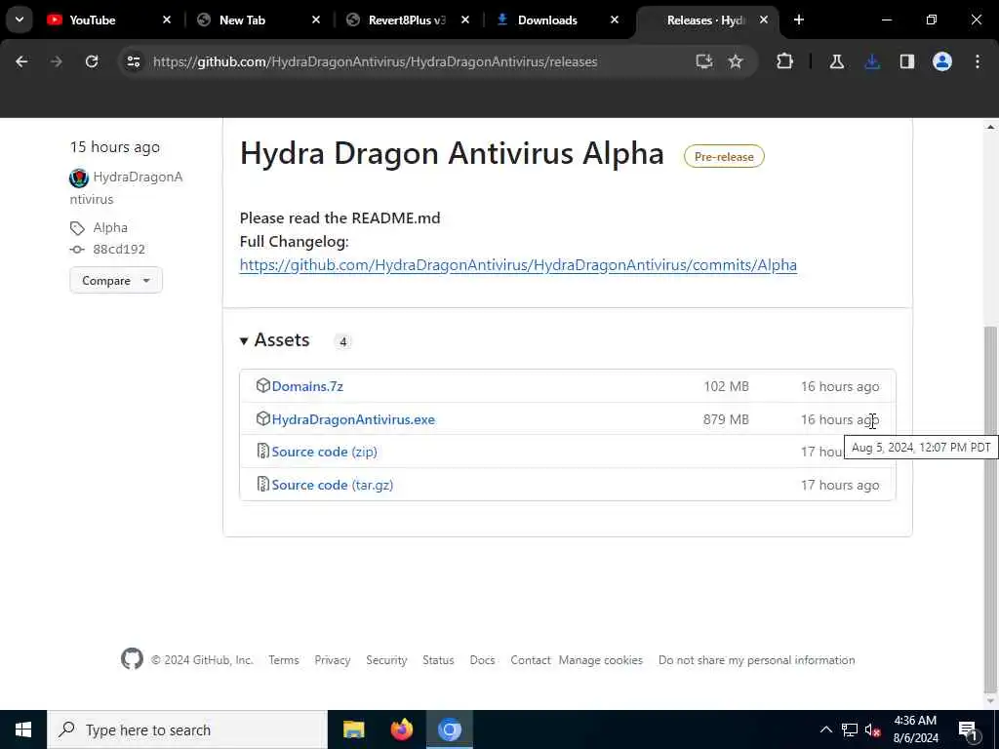Open the Hydra Dragon Antivirus Alpha title

point(452,153)
